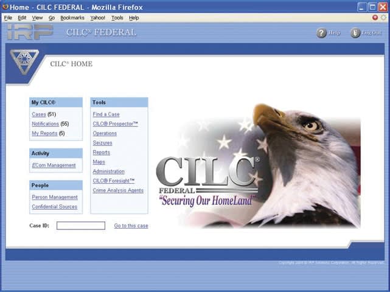
Task: Click the CILC FEDERAL header title
Action: click(x=101, y=32)
